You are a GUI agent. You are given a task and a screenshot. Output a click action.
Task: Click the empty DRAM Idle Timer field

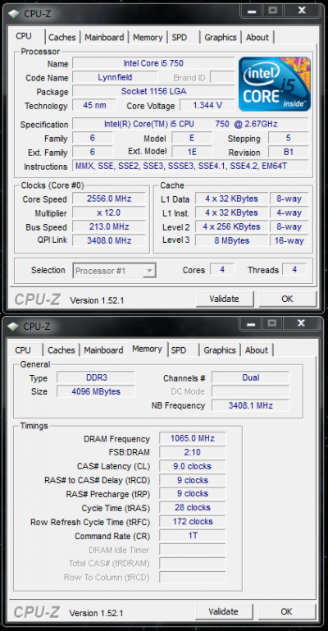(x=193, y=550)
